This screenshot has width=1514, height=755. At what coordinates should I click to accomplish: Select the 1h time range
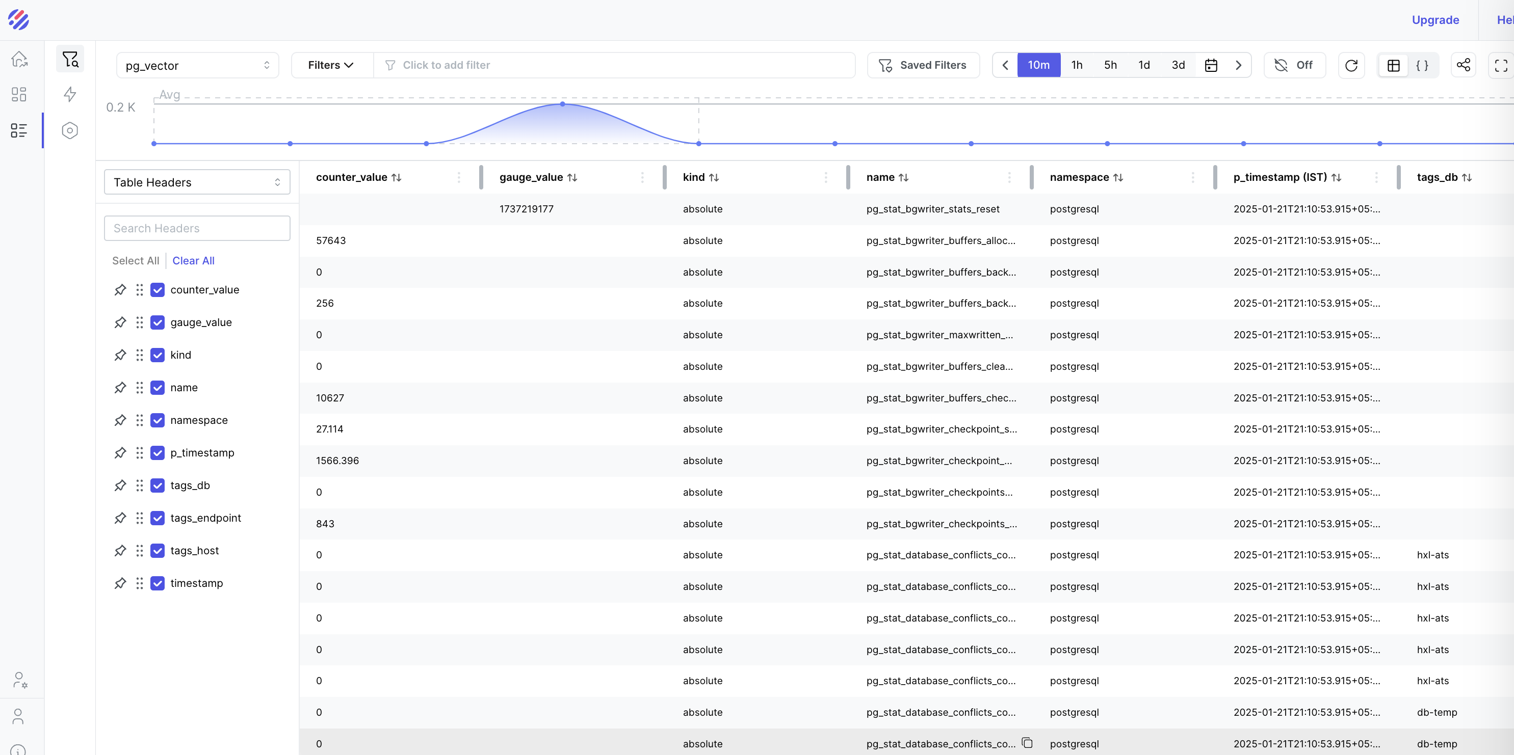pyautogui.click(x=1076, y=65)
